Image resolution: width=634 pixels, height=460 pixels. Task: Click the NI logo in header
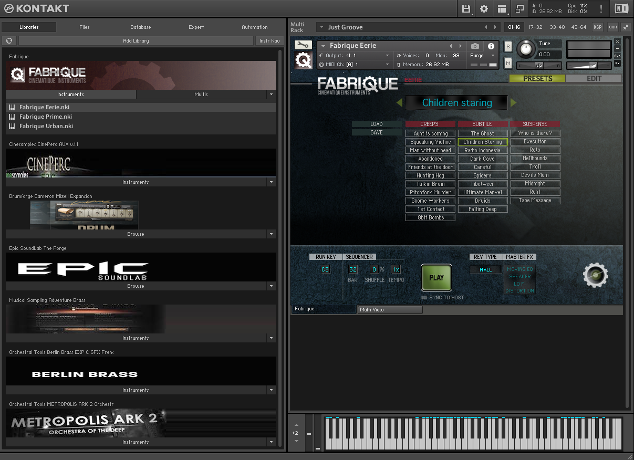(621, 8)
